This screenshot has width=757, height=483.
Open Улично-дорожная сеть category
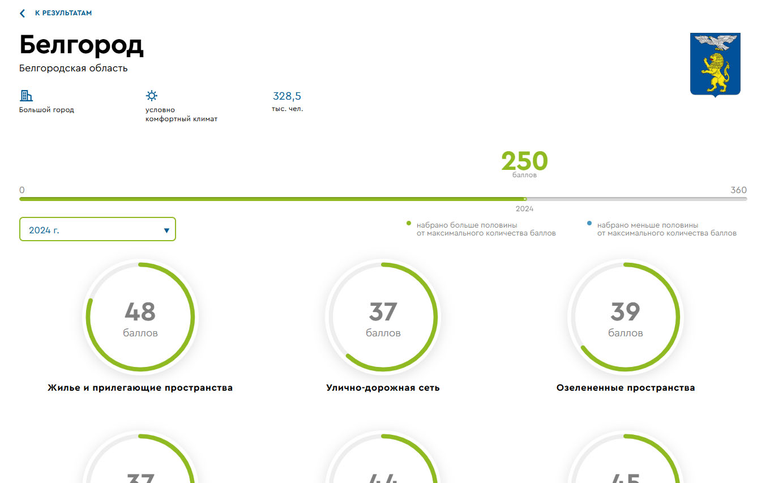click(383, 388)
